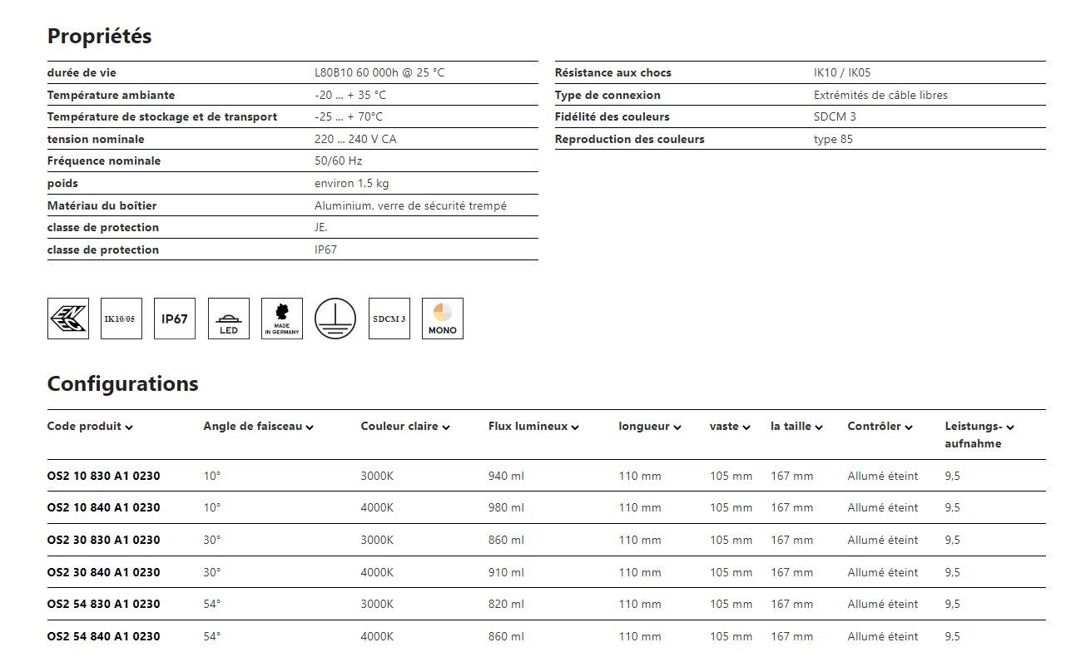Image resolution: width=1071 pixels, height=662 pixels.
Task: Click the '-20 ... + 35 °C' temperature value
Action: point(350,95)
